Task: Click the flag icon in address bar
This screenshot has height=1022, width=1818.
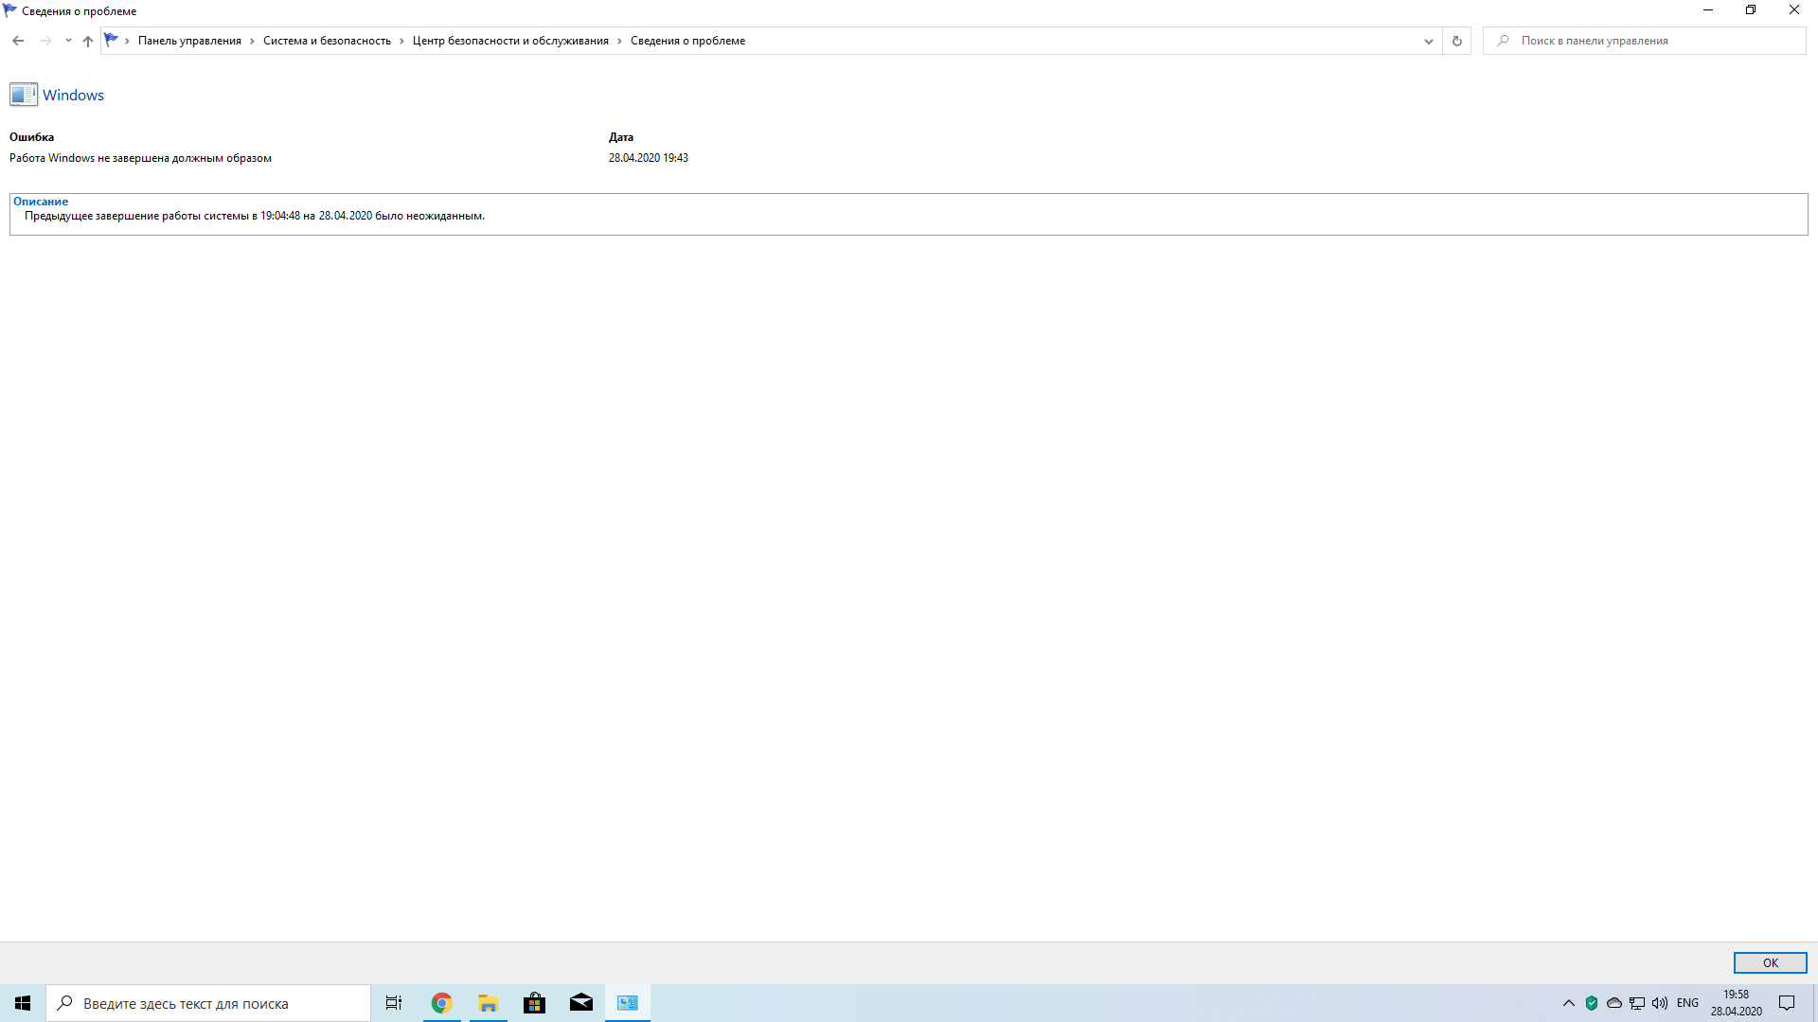Action: tap(112, 40)
